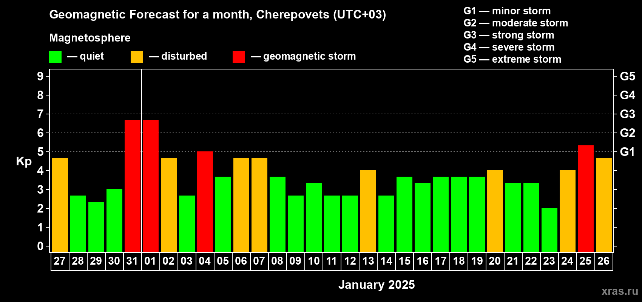Click the green quiet legend swatch
642x302 pixels.
55,57
